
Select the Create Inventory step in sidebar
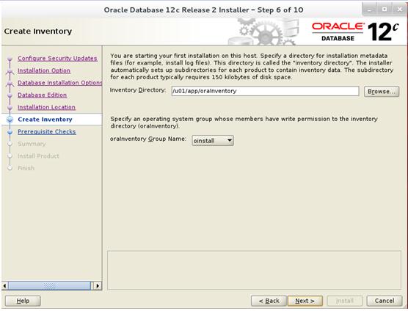point(45,120)
